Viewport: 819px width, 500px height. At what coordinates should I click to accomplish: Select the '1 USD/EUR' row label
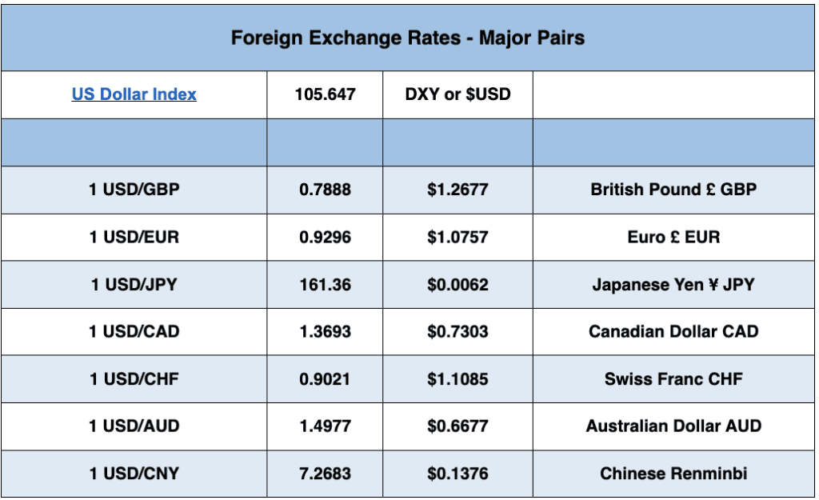point(134,237)
